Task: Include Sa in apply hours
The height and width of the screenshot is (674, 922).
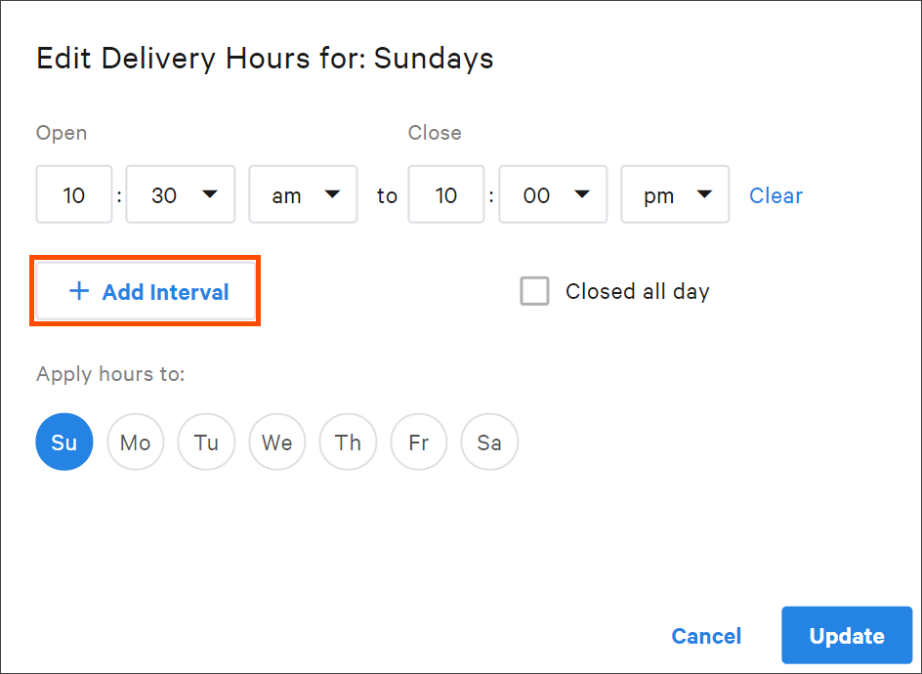Action: (490, 442)
